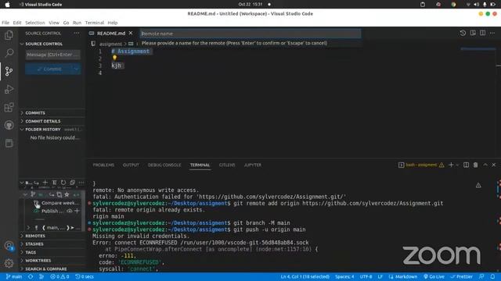This screenshot has height=281, width=501.
Task: Split the editor to the right
Action: pyautogui.click(x=482, y=33)
